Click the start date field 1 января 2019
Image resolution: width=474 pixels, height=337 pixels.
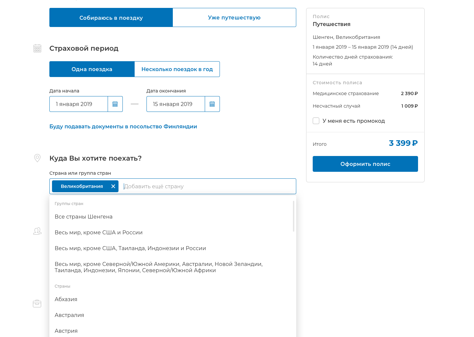point(79,104)
